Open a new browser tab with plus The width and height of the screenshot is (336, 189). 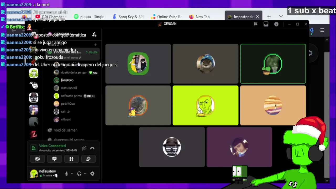click(269, 17)
